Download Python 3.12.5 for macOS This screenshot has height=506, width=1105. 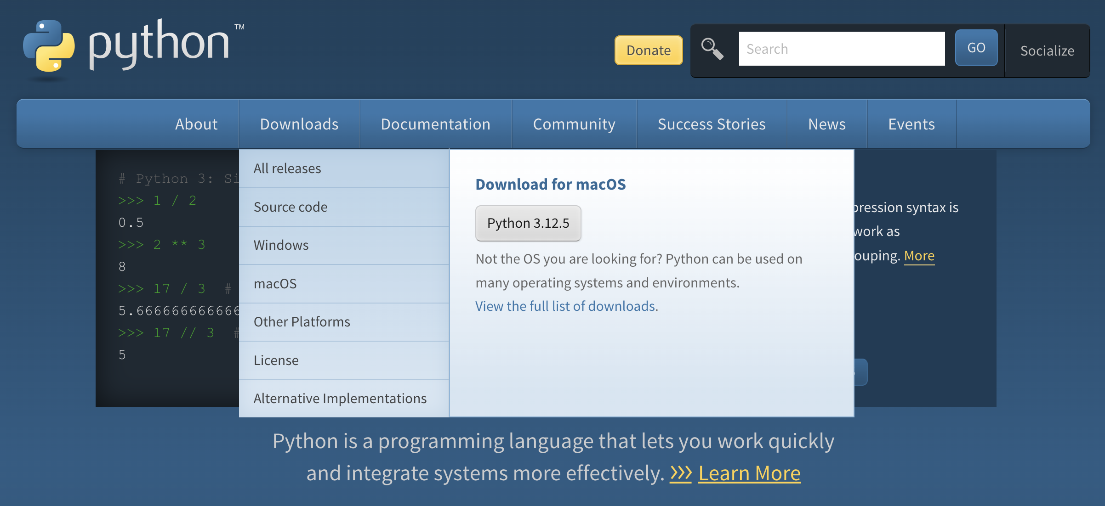click(x=528, y=223)
